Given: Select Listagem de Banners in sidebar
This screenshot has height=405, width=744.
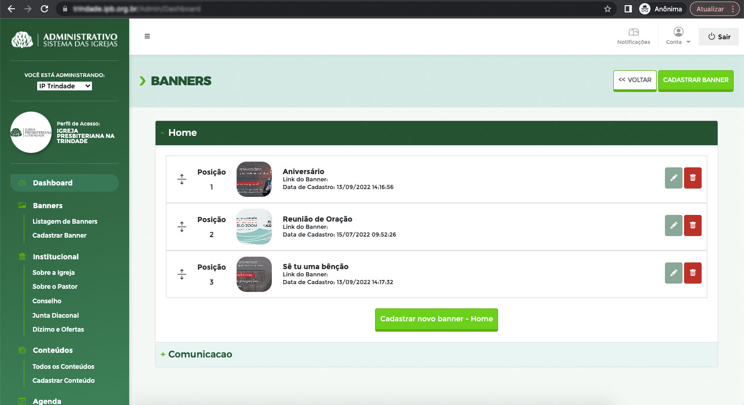Looking at the screenshot, I should click(x=65, y=222).
